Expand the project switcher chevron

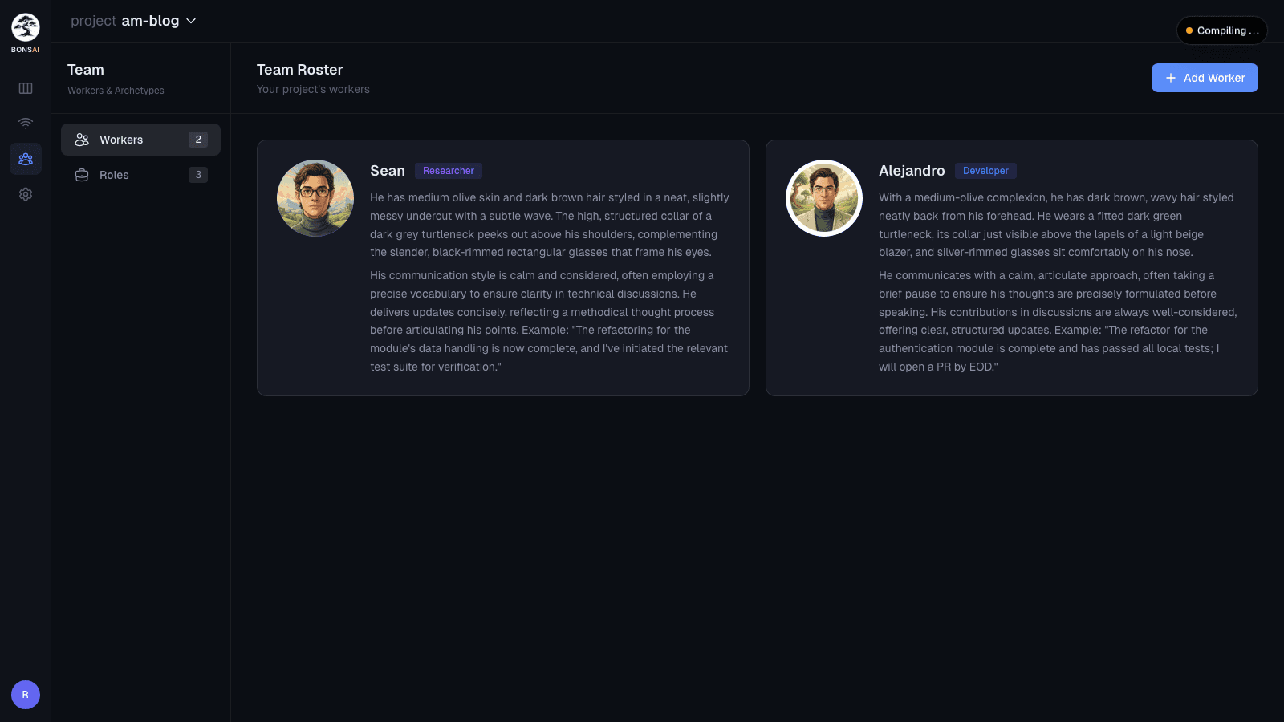(x=190, y=21)
